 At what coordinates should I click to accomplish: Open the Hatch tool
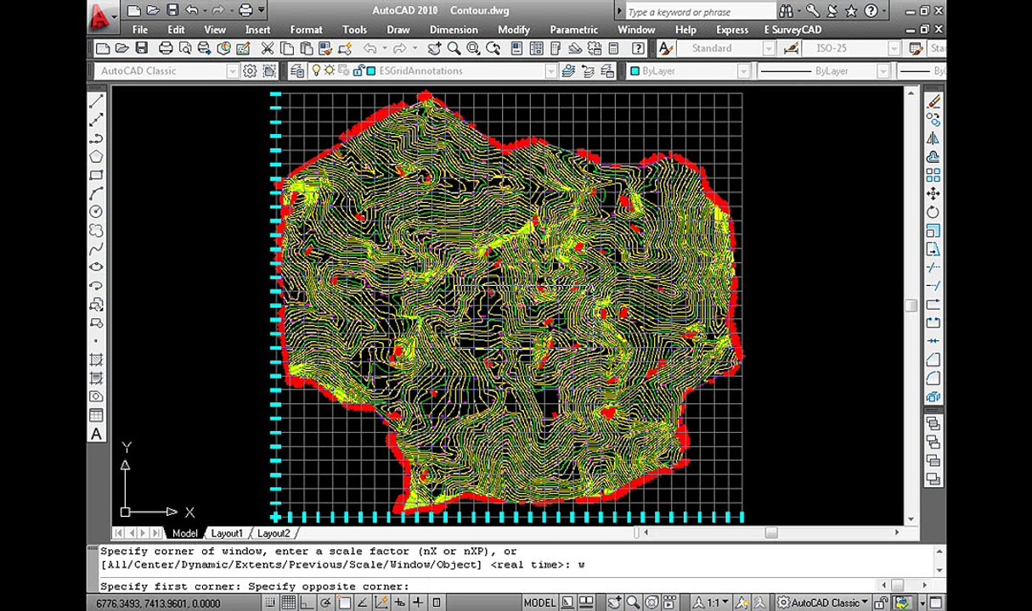[x=96, y=360]
